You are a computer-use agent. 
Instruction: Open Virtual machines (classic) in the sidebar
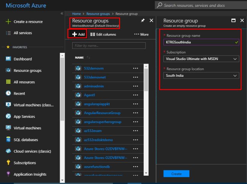click(x=33, y=105)
